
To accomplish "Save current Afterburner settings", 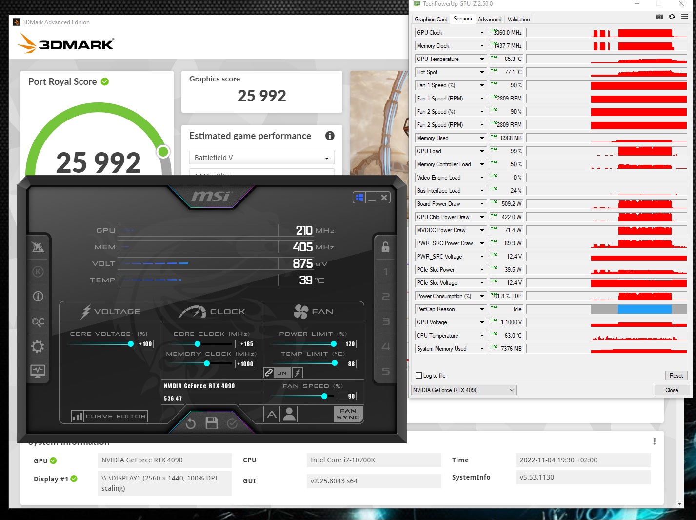I will [212, 423].
